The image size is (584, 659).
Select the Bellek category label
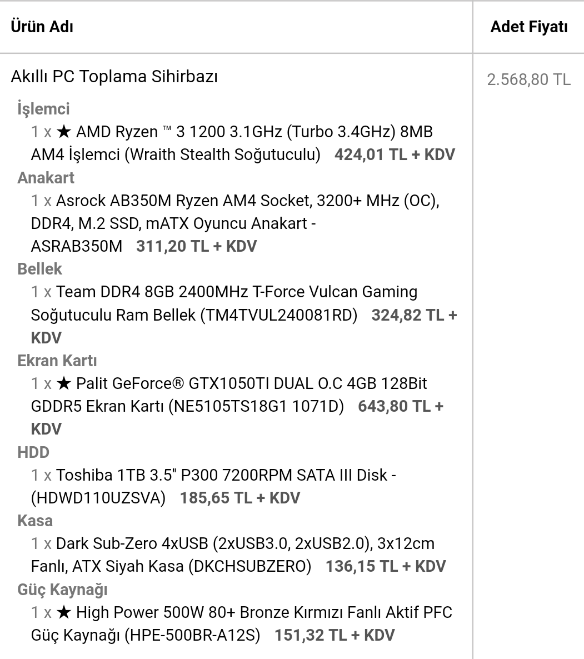click(x=39, y=269)
